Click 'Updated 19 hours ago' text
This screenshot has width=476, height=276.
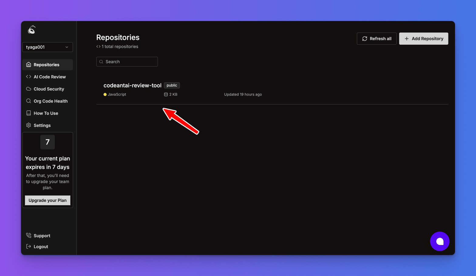[x=243, y=94]
